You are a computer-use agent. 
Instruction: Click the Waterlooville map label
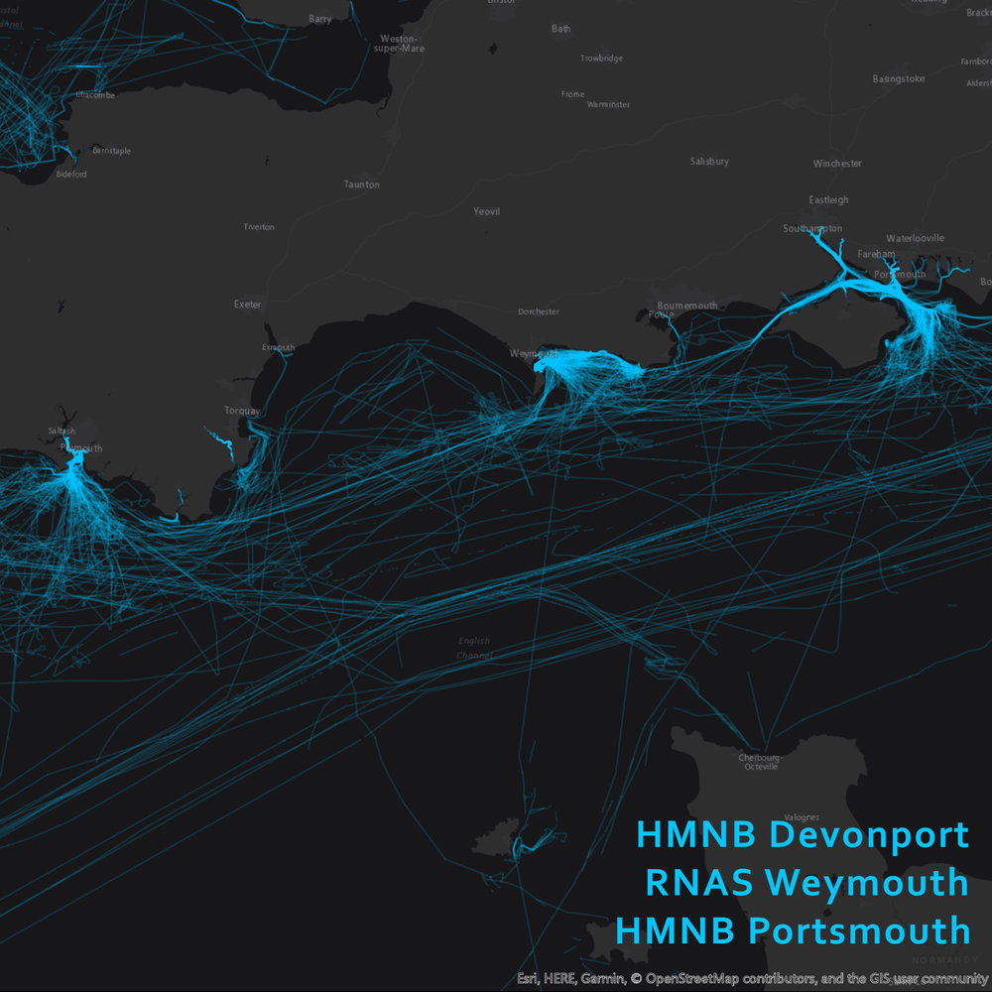coord(915,238)
